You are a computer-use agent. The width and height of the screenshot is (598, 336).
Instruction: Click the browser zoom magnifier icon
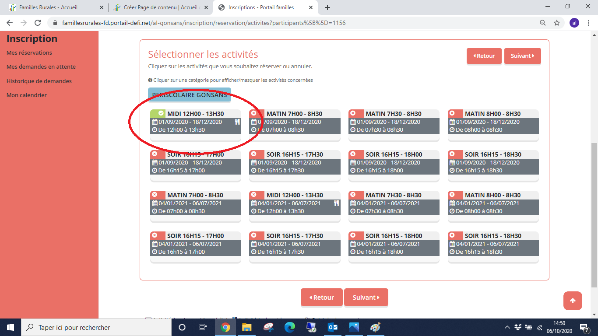click(x=543, y=23)
